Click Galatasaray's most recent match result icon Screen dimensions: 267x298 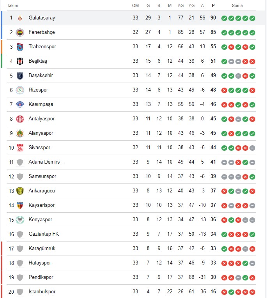click(252, 18)
